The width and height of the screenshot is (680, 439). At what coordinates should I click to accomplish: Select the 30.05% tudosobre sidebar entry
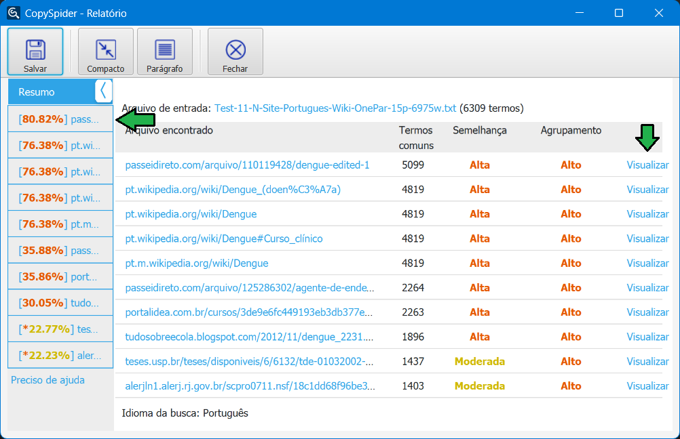tap(60, 303)
